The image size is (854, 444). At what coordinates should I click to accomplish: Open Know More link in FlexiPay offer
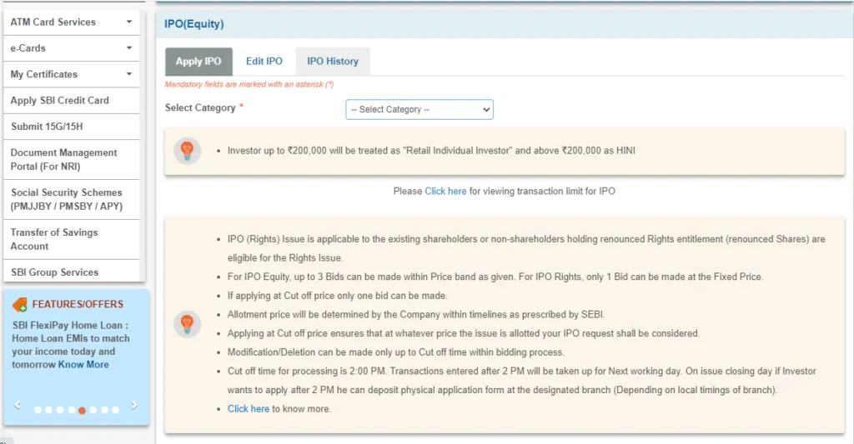tap(83, 365)
